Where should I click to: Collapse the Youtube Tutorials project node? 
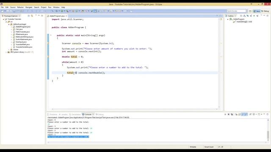(3, 19)
